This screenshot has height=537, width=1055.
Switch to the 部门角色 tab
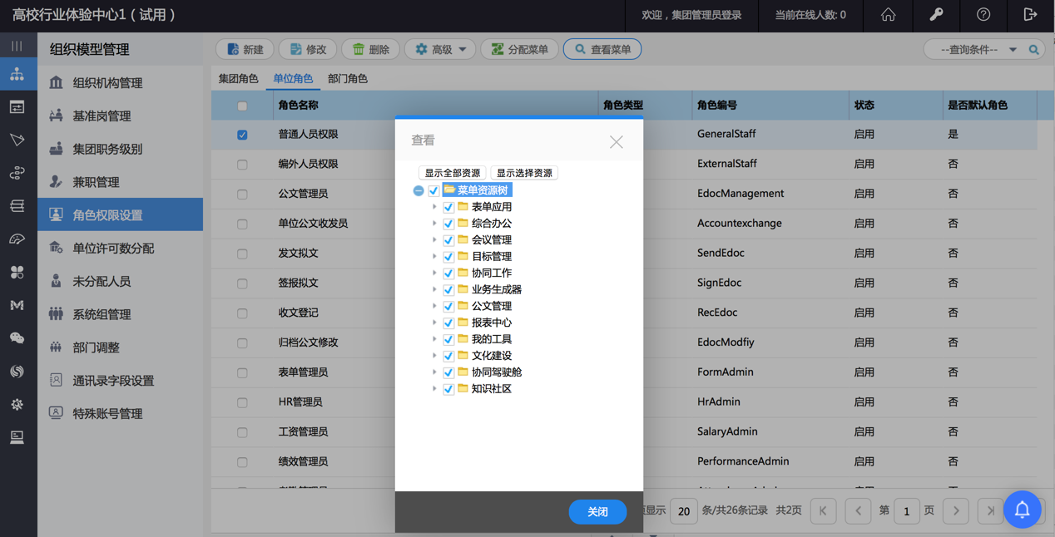tap(348, 76)
